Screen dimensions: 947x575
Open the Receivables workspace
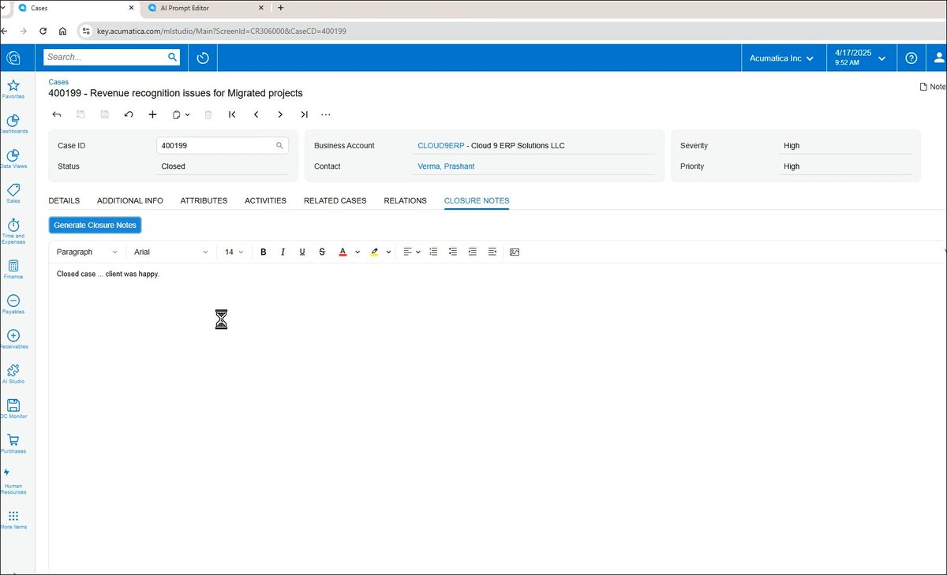(x=13, y=338)
